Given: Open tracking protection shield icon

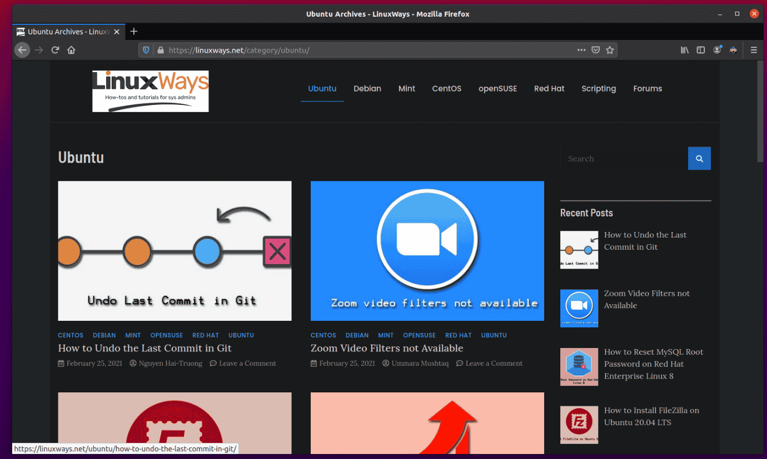Looking at the screenshot, I should click(146, 50).
